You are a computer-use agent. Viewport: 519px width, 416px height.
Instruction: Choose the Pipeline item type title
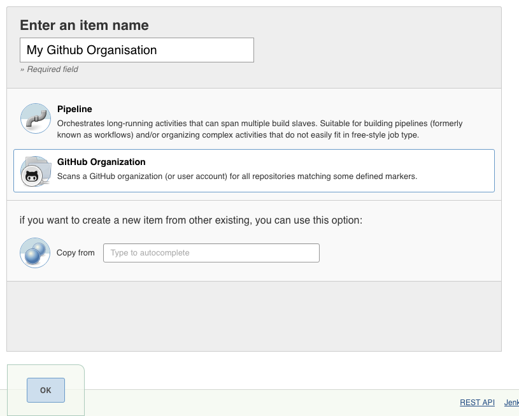(75, 109)
